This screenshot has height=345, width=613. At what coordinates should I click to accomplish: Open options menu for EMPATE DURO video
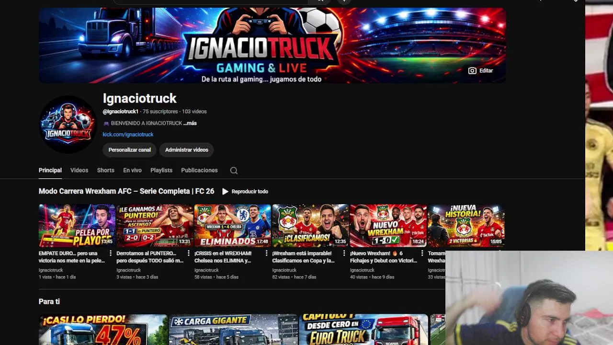tap(111, 253)
